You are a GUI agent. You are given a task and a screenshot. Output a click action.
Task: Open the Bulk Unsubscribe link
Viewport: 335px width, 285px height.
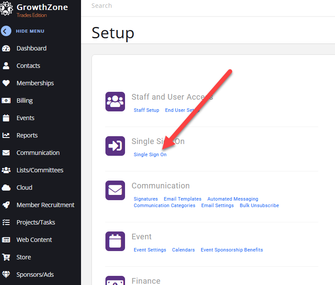click(259, 205)
